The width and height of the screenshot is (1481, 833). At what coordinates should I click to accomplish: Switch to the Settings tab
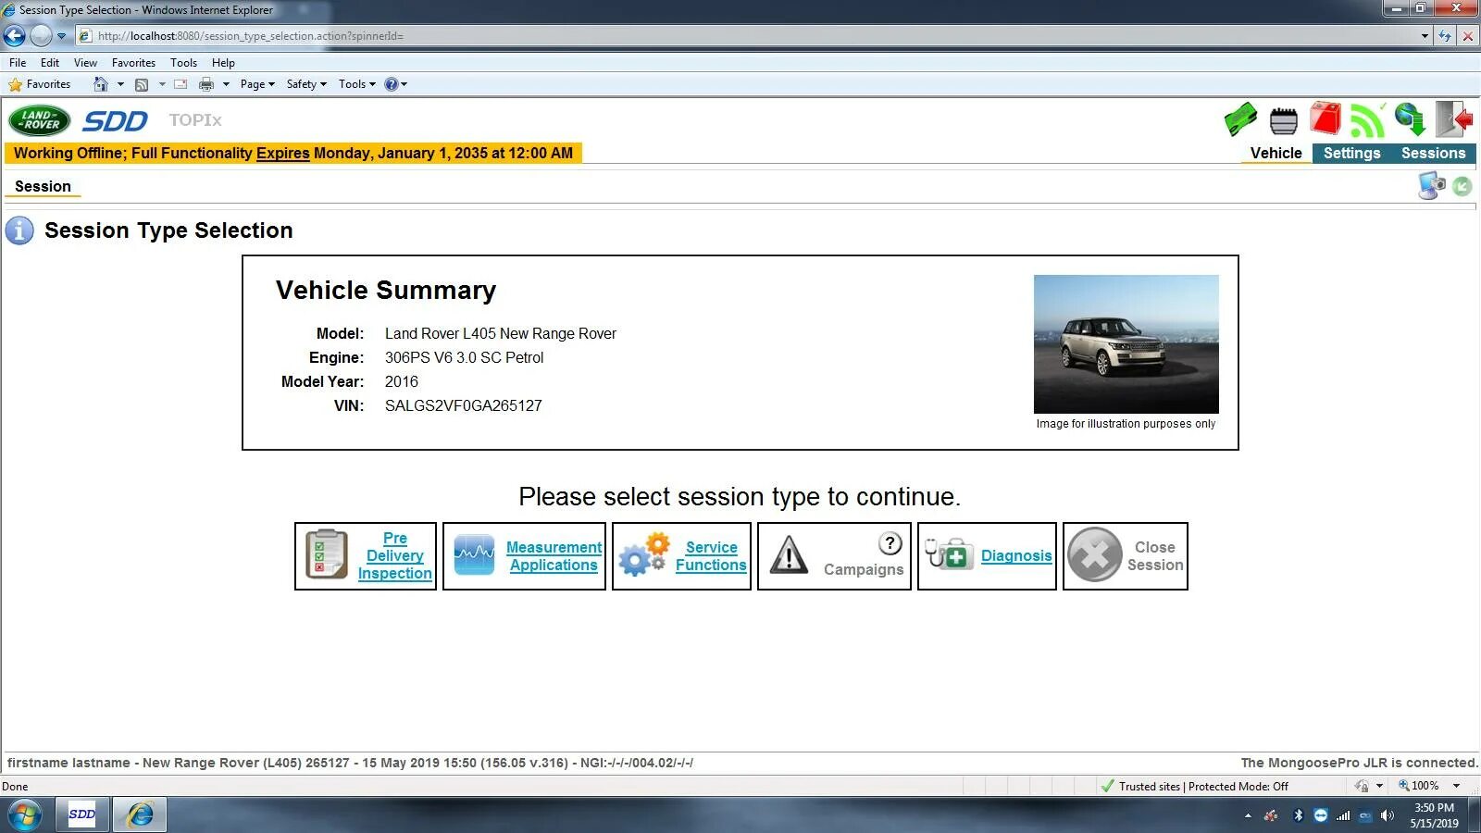tap(1351, 154)
